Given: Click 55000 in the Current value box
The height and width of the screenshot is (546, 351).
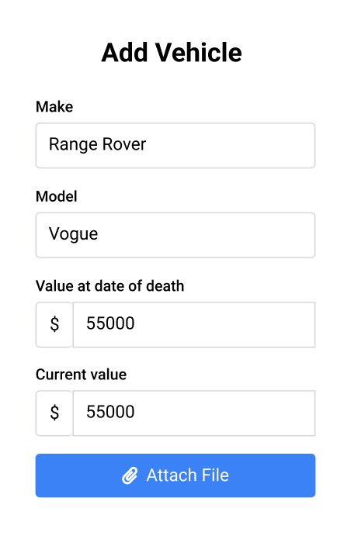Looking at the screenshot, I should tap(110, 412).
